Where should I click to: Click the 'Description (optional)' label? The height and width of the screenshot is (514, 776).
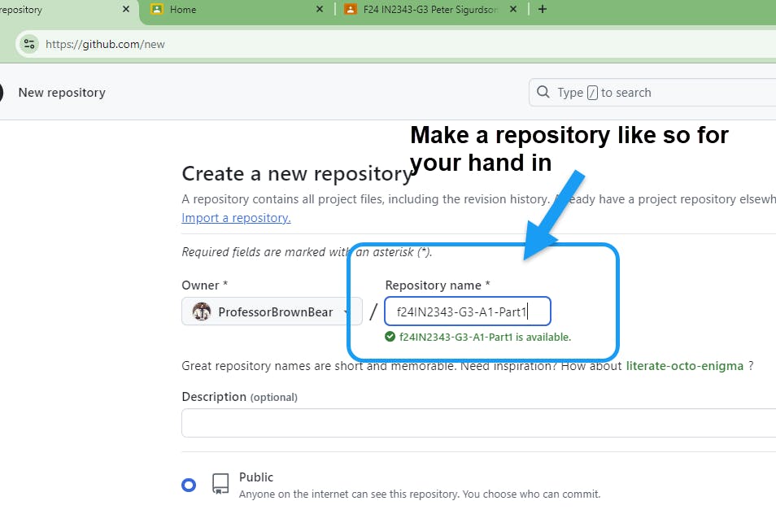(x=239, y=397)
